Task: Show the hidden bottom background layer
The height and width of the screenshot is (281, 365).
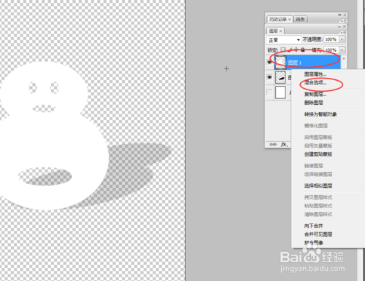Action: point(269,92)
